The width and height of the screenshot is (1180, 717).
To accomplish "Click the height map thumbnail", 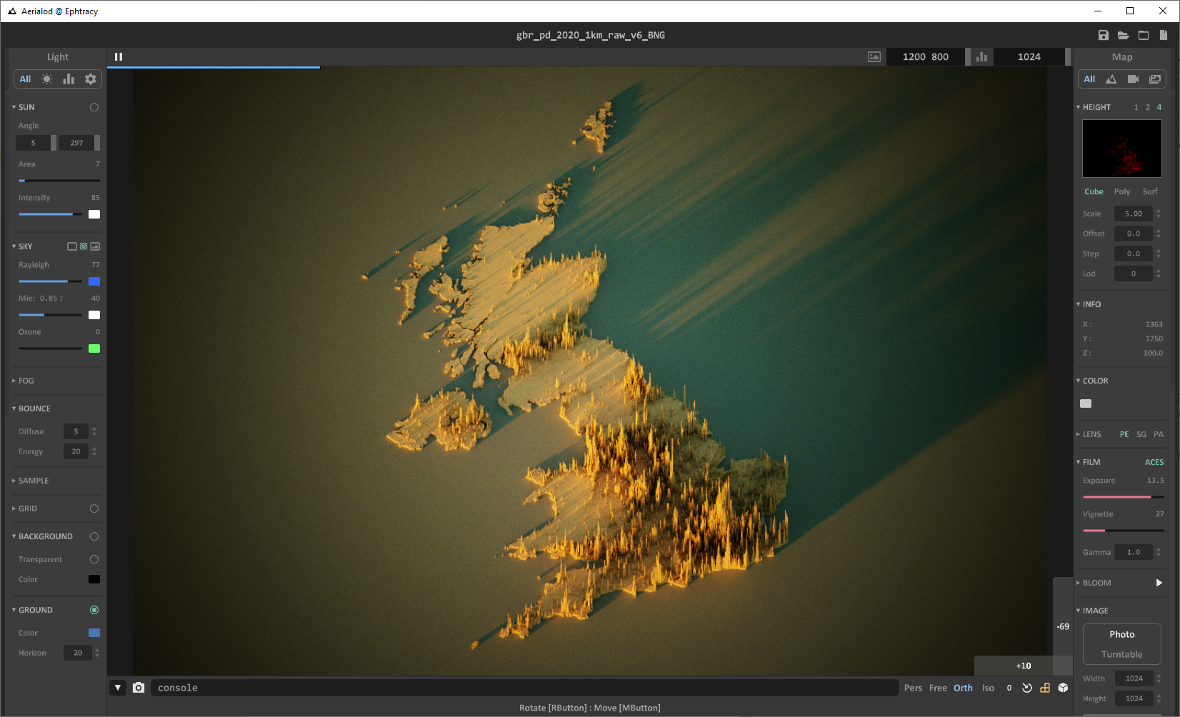I will tap(1121, 149).
